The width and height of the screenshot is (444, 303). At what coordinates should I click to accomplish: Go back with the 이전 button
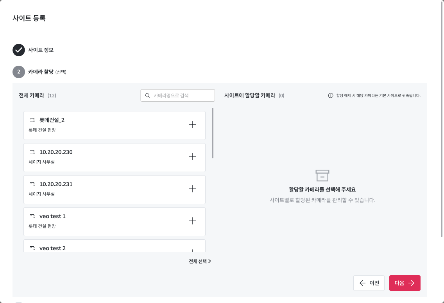[x=369, y=283]
